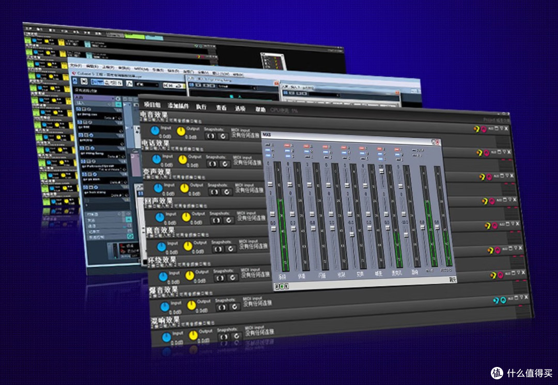The width and height of the screenshot is (558, 385).
Task: Click ALL button on 电音效果 row
Action: [490, 129]
